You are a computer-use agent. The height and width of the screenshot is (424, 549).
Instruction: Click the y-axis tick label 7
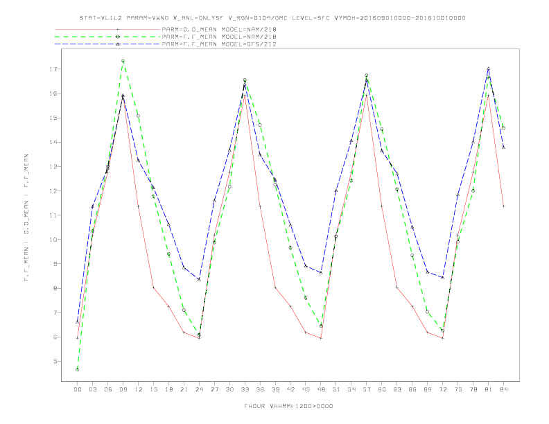pyautogui.click(x=55, y=312)
